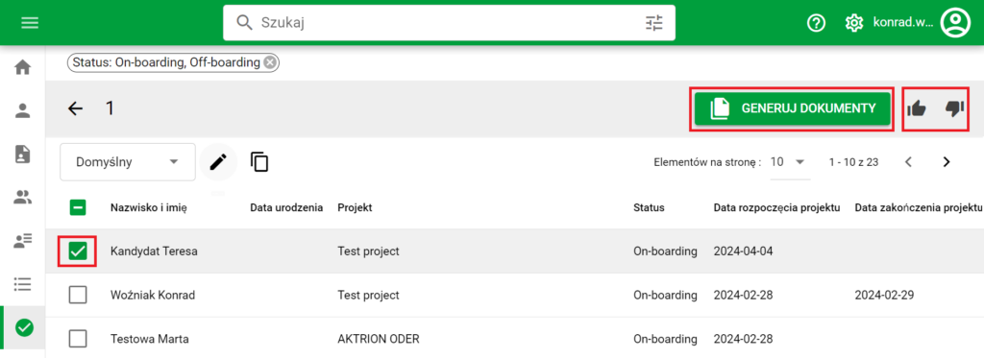
Task: Uncheck the Kandydat Teresa row checkbox
Action: pos(78,251)
